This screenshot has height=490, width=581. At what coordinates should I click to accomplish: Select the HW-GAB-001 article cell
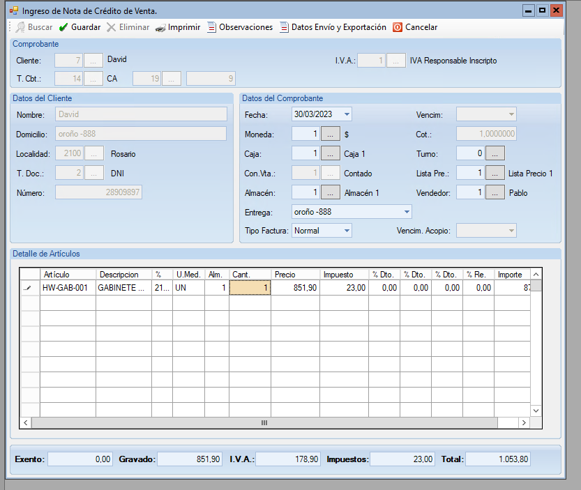pos(68,288)
